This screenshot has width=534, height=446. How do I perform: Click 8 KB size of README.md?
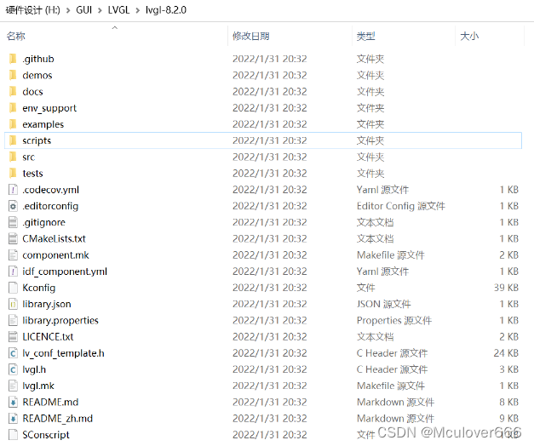click(x=508, y=402)
